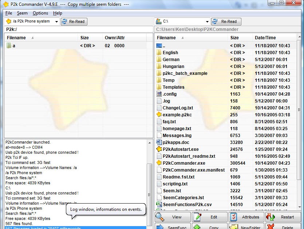
Task: Click the C:\Users\Ken\Desktop\P2KCommander path bar
Action: tap(228, 29)
